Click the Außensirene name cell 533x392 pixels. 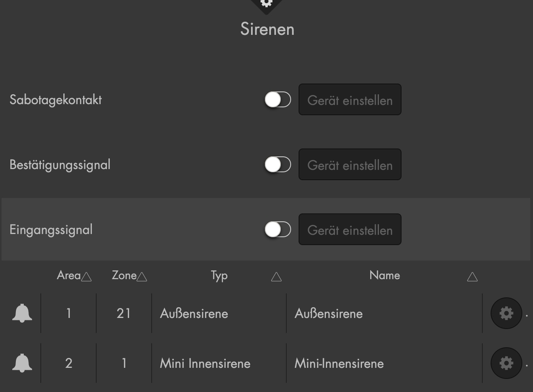click(329, 314)
